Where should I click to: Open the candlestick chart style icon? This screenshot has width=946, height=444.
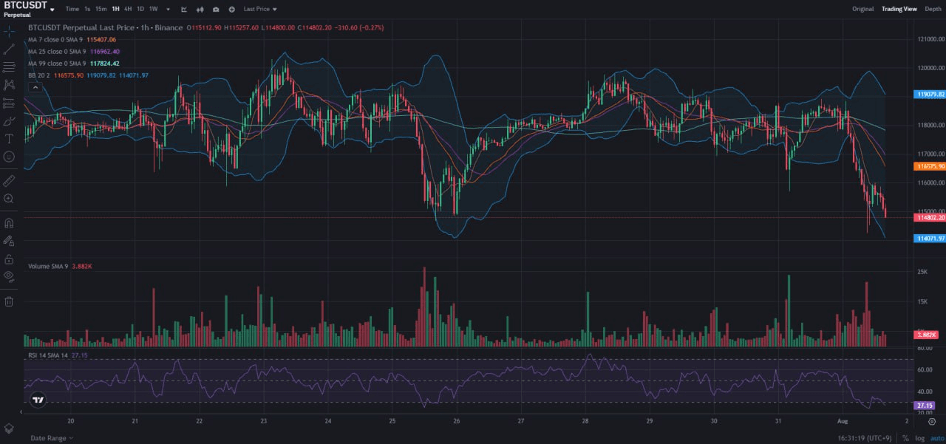point(200,9)
